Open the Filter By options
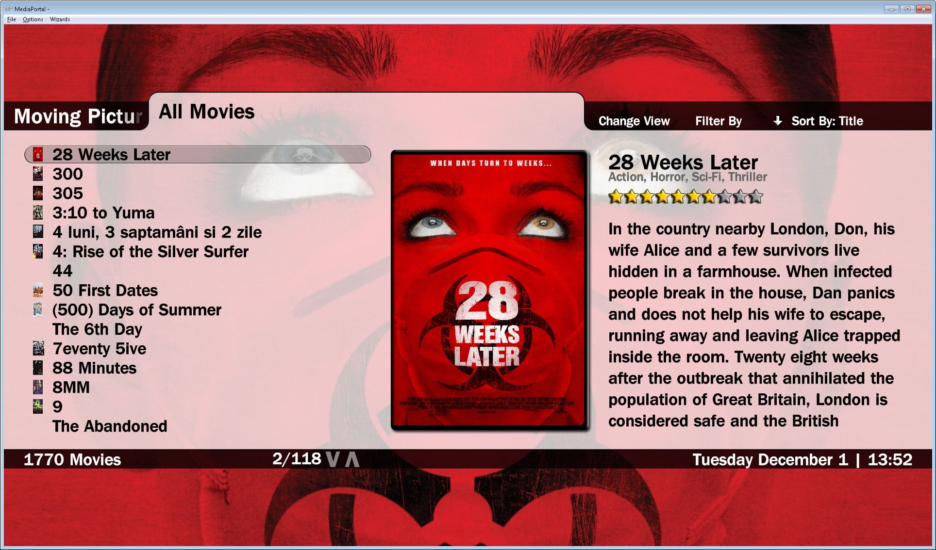 coord(718,121)
